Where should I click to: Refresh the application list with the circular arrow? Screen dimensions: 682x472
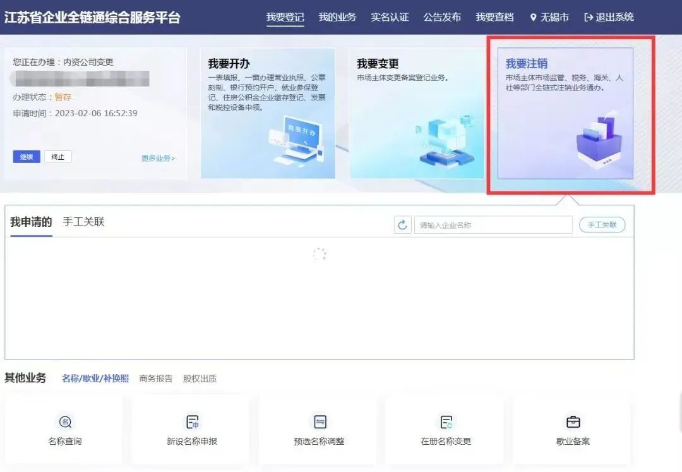[403, 224]
